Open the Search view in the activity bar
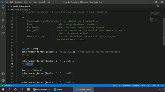 [3, 14]
